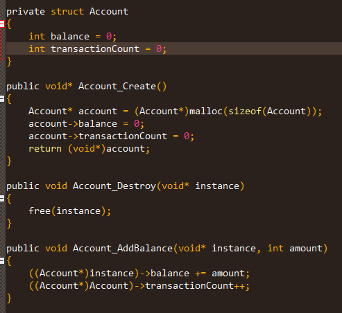Place cursor on the struct keyword

click(x=67, y=12)
